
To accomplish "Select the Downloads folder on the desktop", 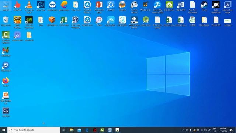I will pos(204,21).
